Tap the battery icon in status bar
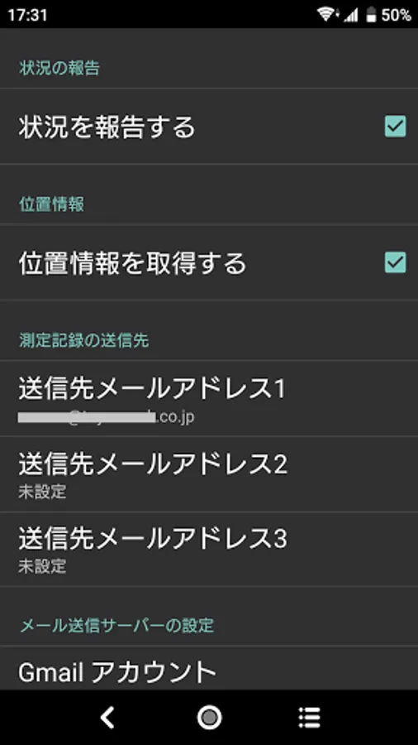 [x=372, y=16]
